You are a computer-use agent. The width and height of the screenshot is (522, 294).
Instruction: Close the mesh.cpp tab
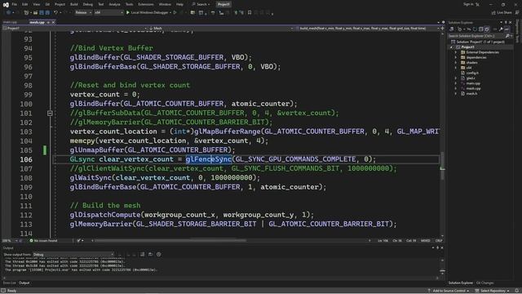coord(53,22)
